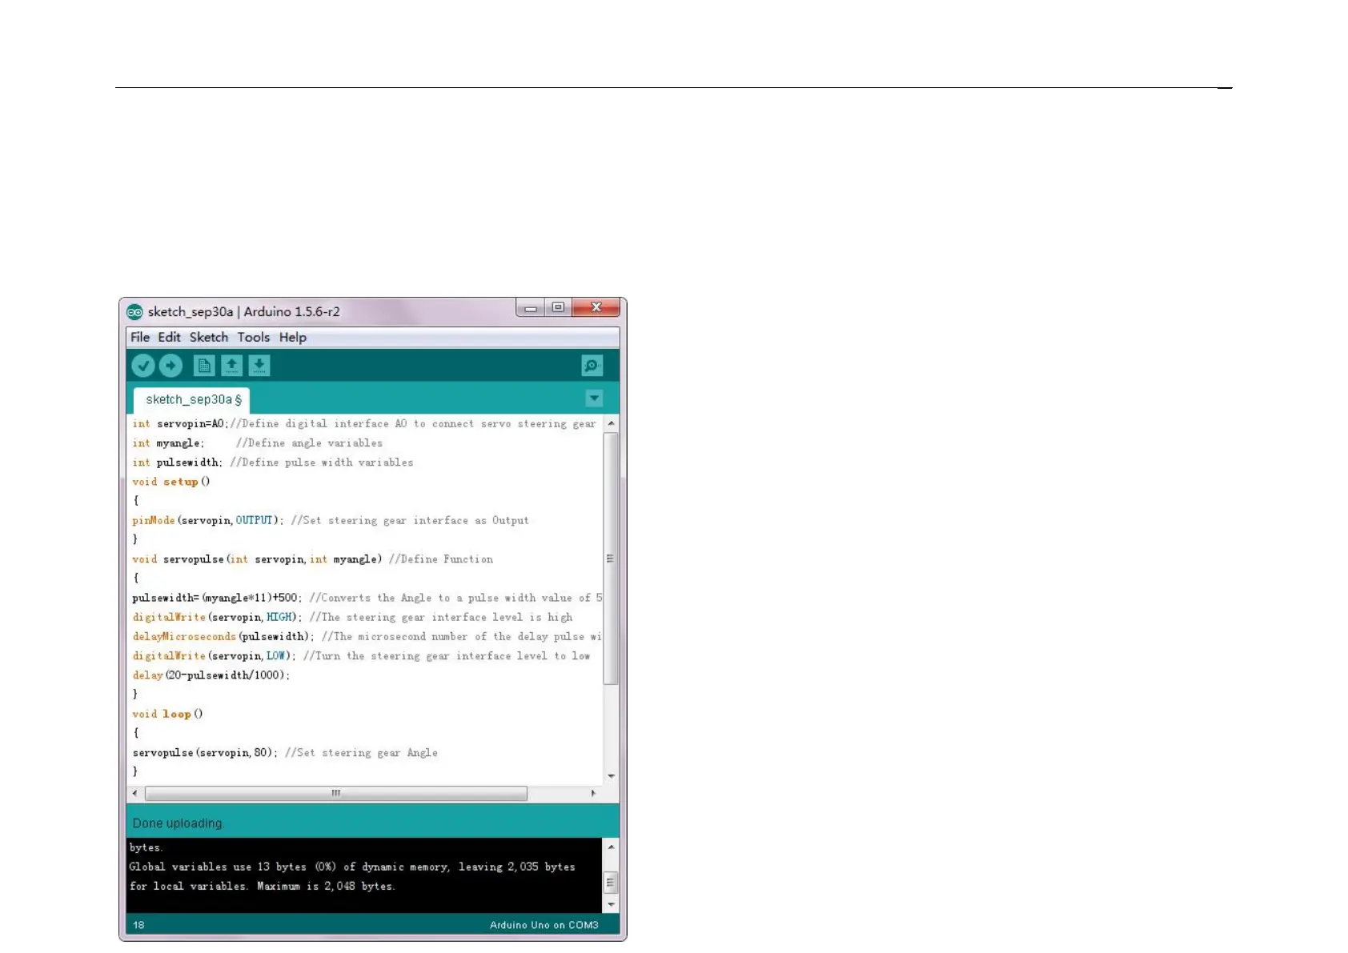Open the File menu
The image size is (1348, 953).
[x=140, y=338]
